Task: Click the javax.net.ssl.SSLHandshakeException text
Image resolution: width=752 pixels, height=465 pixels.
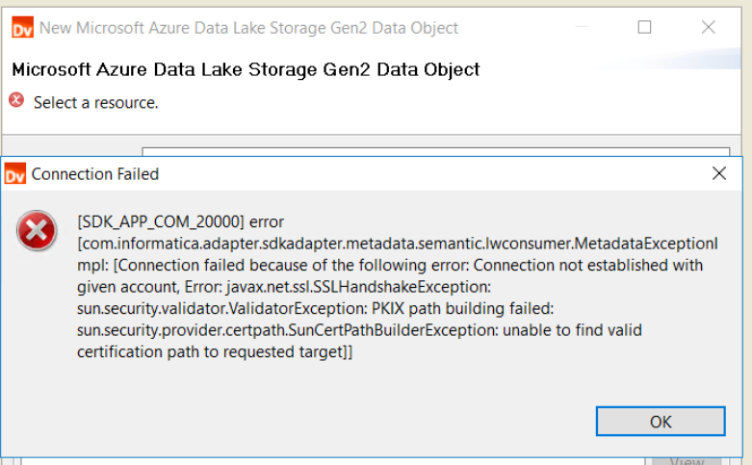Action: click(359, 287)
